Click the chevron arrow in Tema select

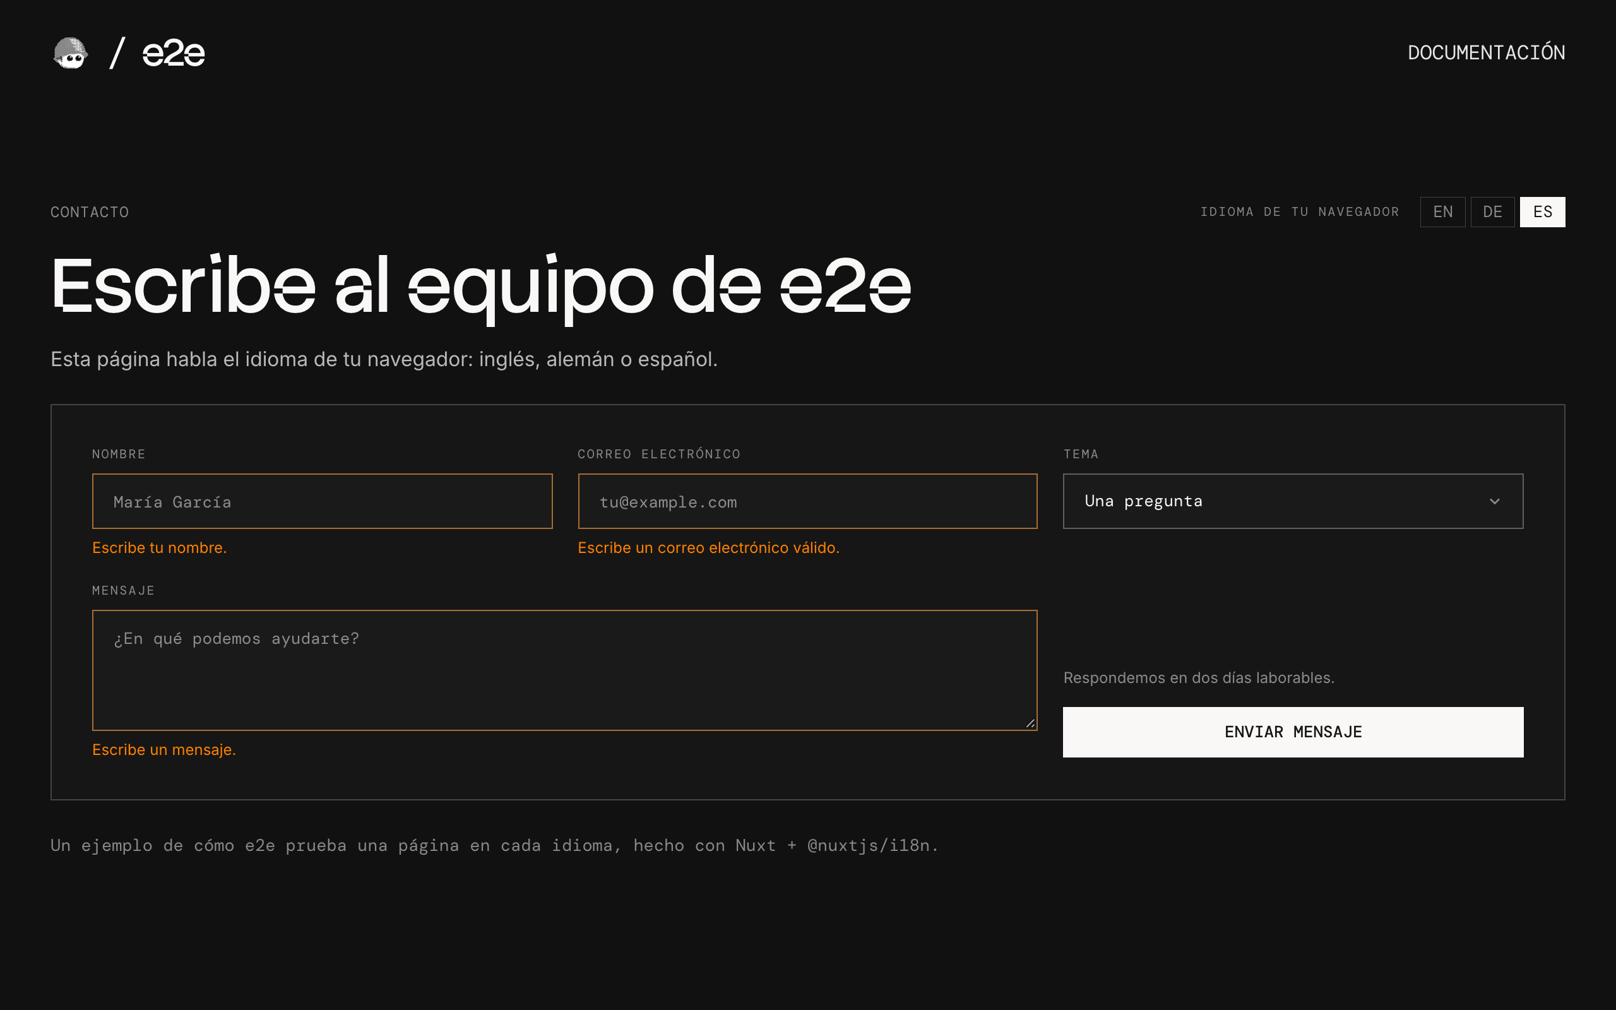click(1494, 502)
